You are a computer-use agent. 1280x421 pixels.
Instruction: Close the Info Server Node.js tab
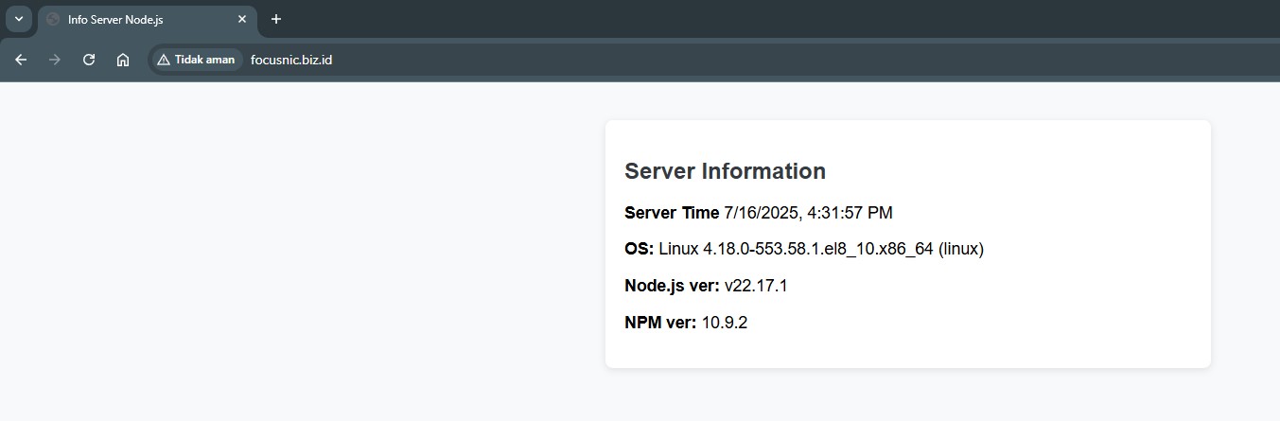(x=242, y=19)
